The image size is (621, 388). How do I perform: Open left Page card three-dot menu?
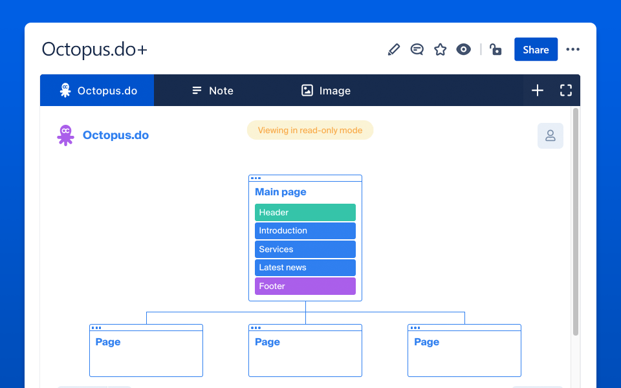point(96,328)
